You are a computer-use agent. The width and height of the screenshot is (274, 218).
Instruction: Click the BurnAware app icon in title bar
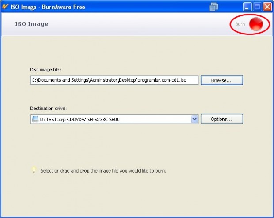tap(5, 7)
